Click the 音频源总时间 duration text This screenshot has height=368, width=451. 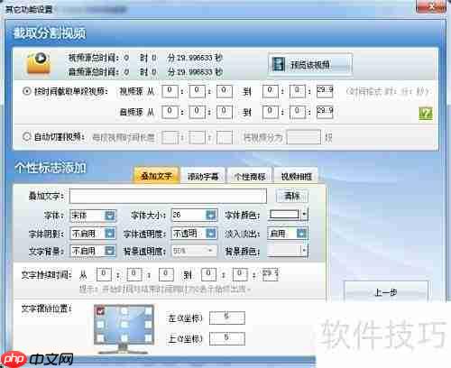(x=145, y=71)
